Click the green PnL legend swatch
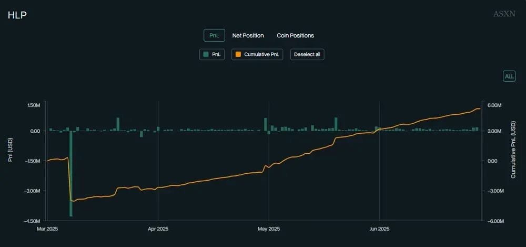The height and width of the screenshot is (247, 526). pos(206,54)
